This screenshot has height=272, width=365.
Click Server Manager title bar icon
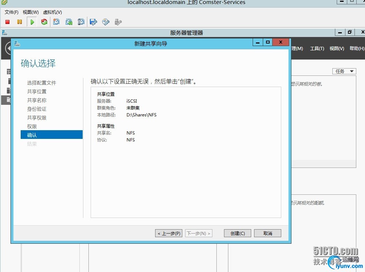(4, 33)
